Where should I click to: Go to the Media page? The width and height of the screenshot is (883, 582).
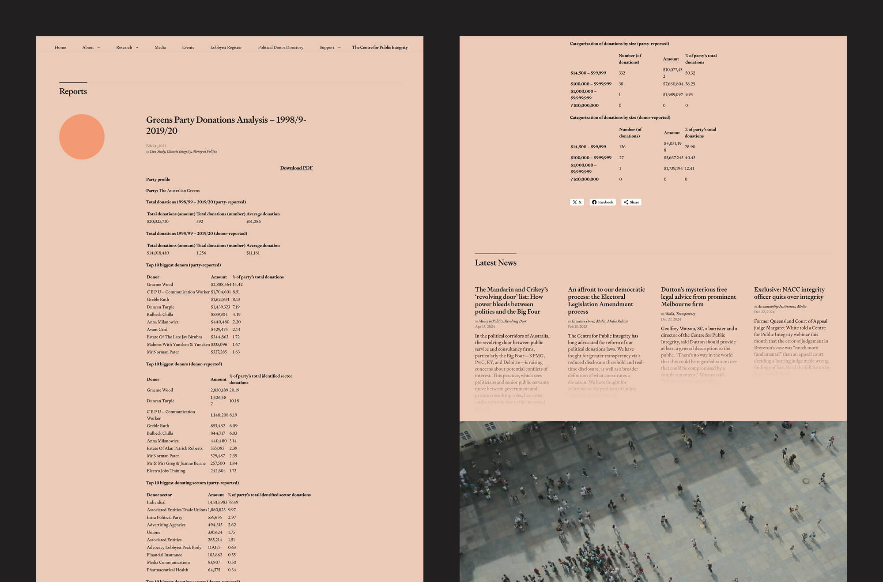pyautogui.click(x=160, y=47)
